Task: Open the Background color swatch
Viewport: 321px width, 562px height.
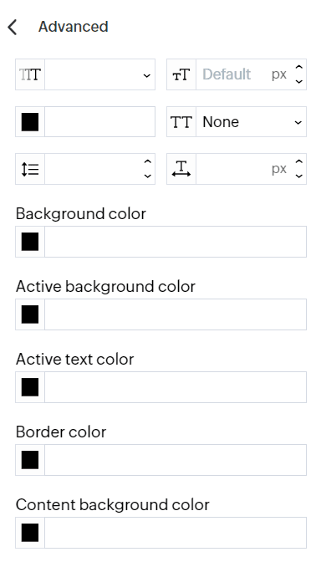Action: (x=30, y=242)
